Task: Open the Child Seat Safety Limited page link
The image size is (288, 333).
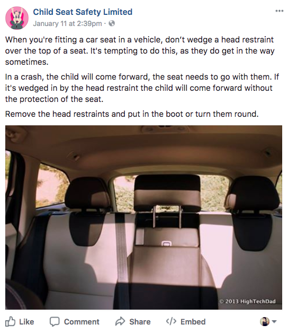Action: 83,12
